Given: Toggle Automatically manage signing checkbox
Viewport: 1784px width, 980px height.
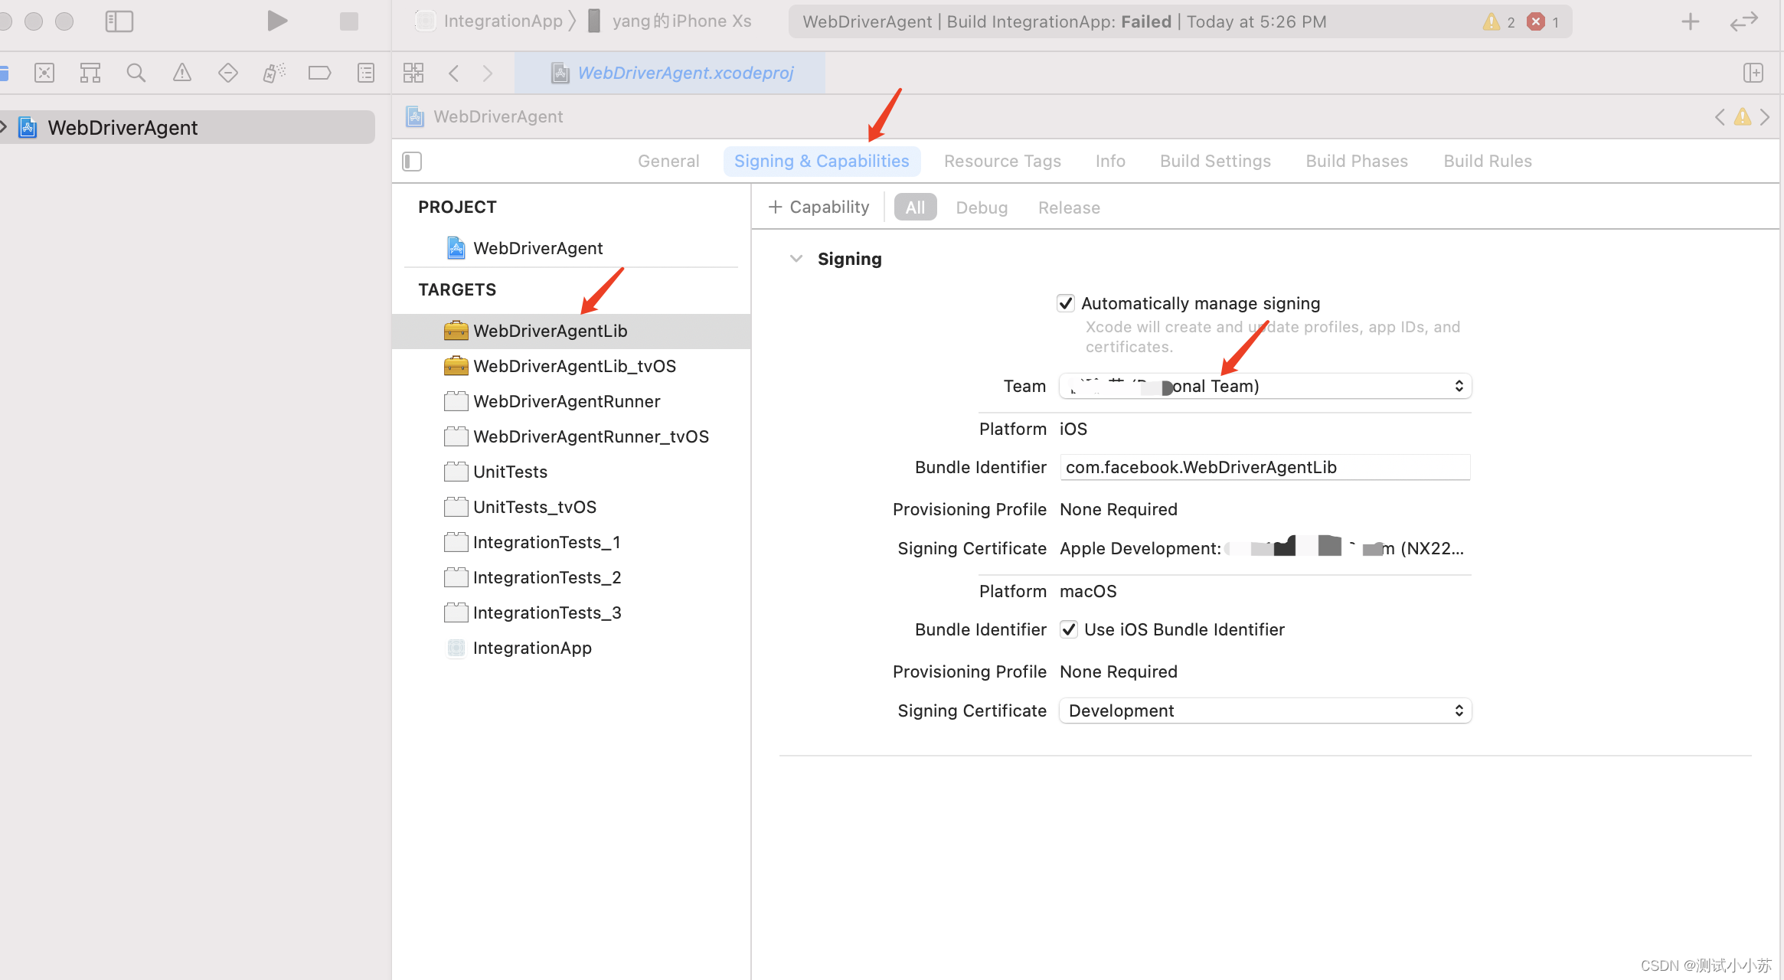Looking at the screenshot, I should [1067, 303].
